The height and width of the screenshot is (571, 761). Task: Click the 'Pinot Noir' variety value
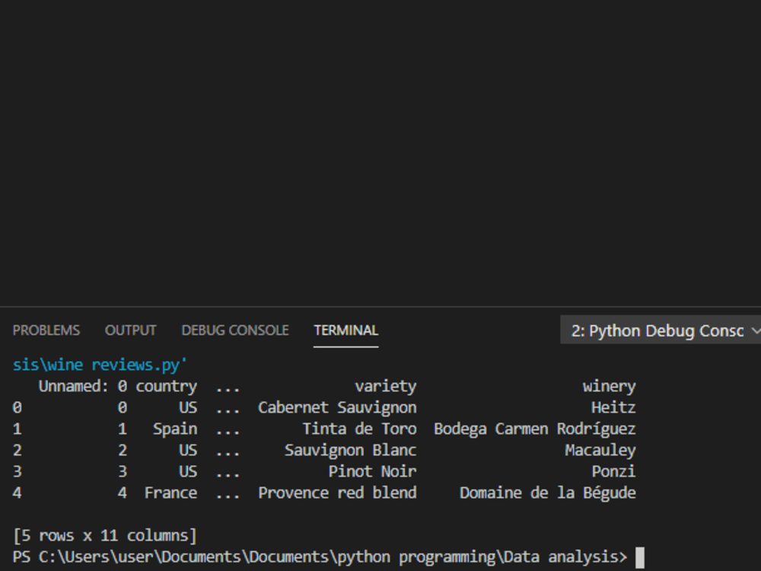click(x=373, y=472)
